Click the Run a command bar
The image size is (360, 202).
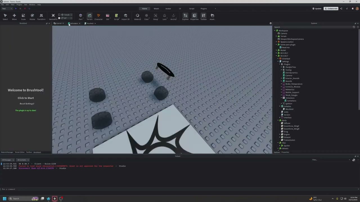[x=180, y=189]
